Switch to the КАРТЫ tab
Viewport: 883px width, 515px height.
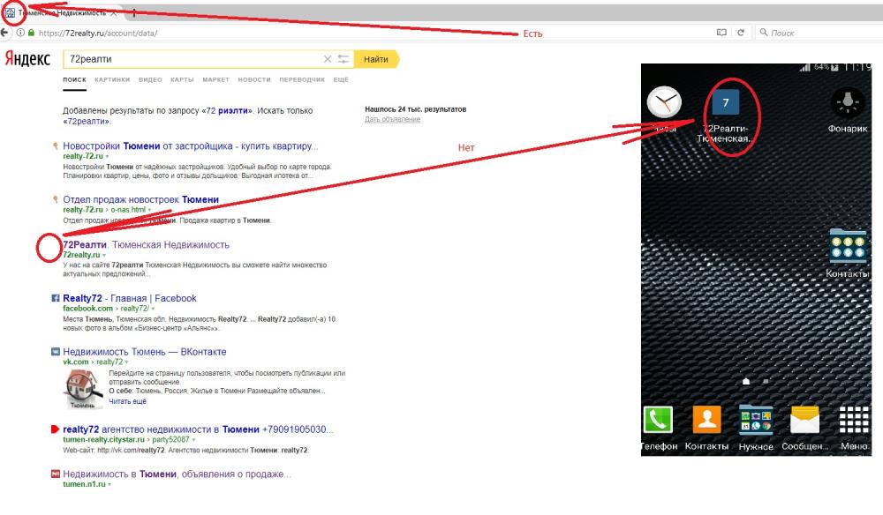pyautogui.click(x=182, y=80)
